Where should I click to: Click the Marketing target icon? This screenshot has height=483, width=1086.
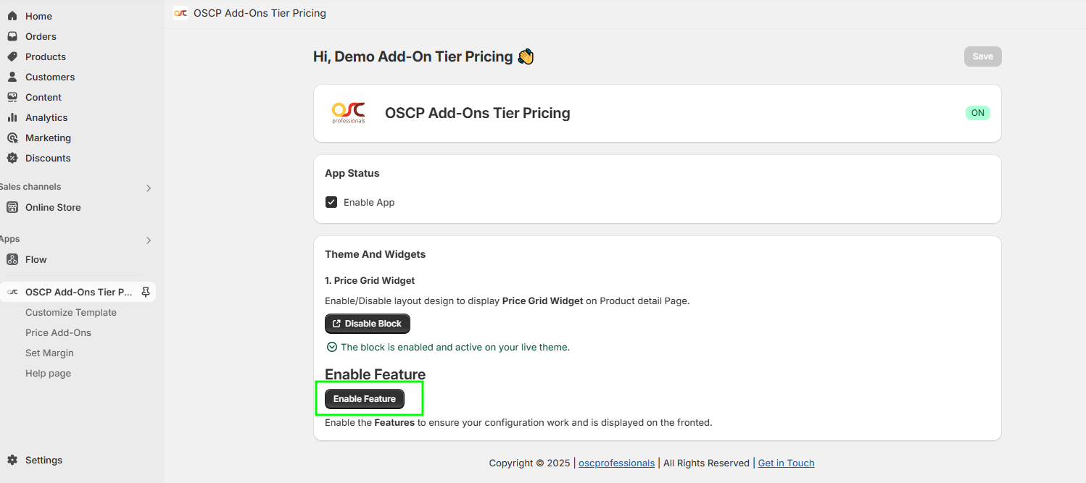(x=12, y=138)
